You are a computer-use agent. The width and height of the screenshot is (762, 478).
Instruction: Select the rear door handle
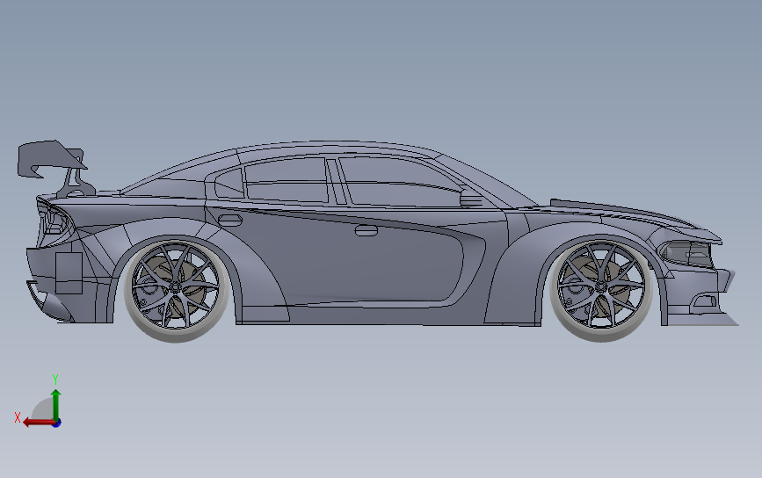coord(230,220)
